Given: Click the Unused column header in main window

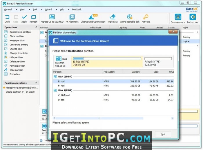Looking at the screenshot, I should 159,28.
